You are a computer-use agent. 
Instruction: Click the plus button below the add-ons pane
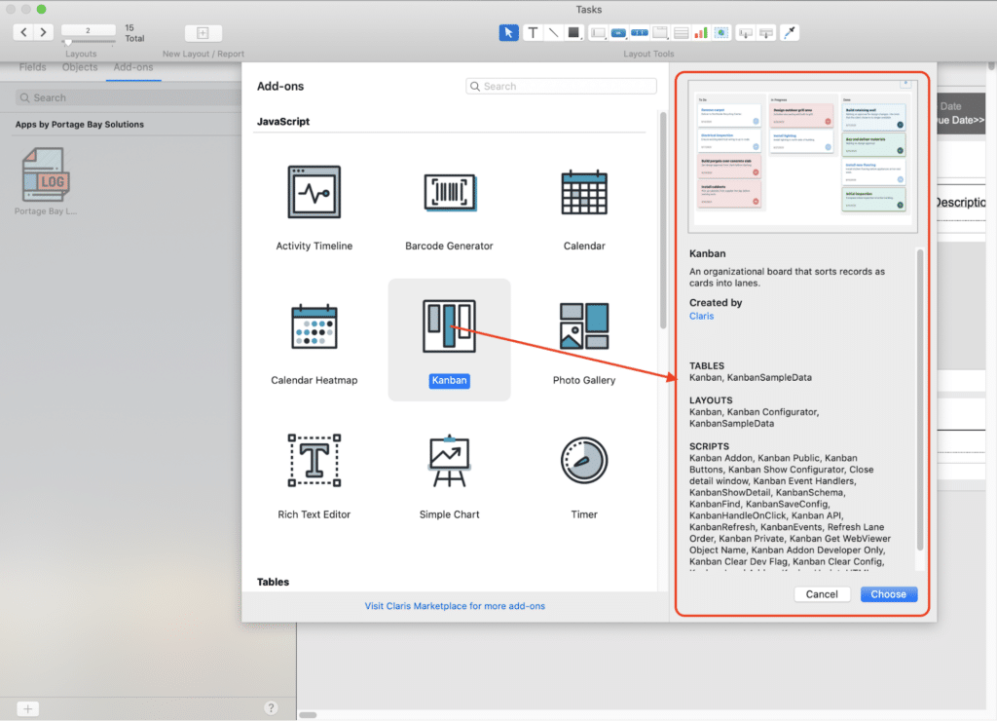coord(27,708)
